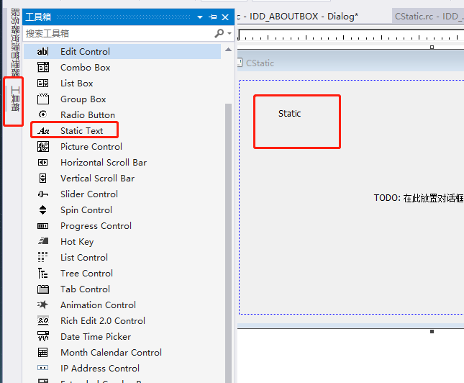Close the 工具箱 toolbox panel
The width and height of the screenshot is (464, 383).
click(x=225, y=17)
